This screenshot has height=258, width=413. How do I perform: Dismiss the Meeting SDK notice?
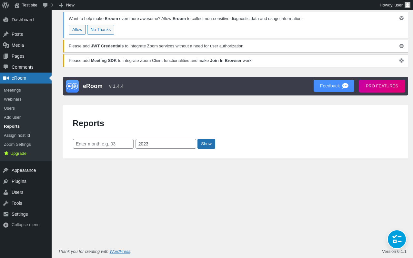(401, 61)
